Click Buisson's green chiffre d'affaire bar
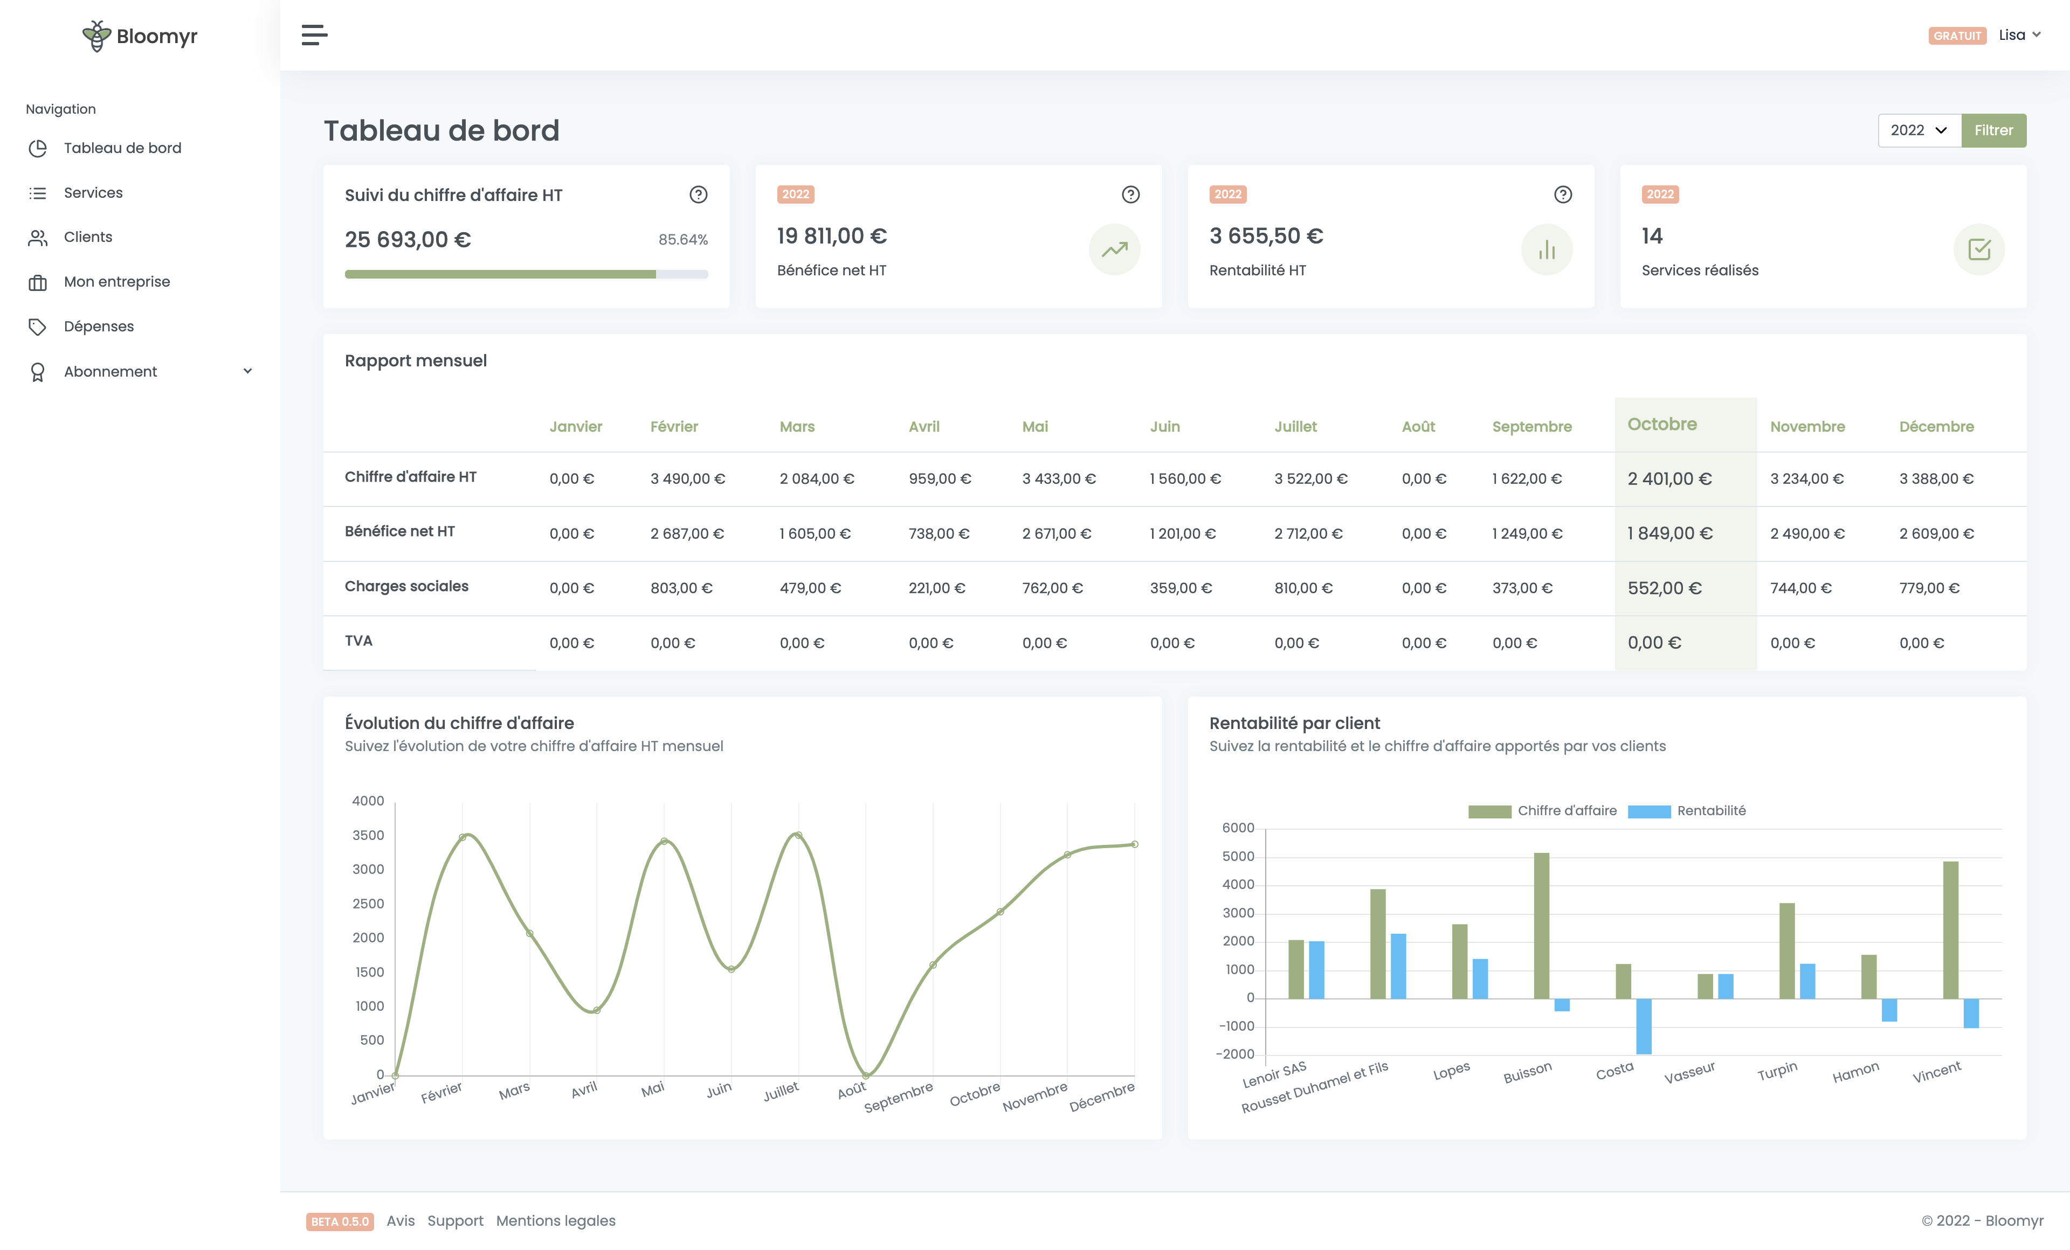 (1541, 925)
